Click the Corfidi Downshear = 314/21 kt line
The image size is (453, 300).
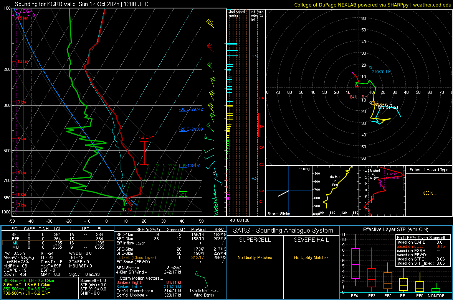click(149, 291)
